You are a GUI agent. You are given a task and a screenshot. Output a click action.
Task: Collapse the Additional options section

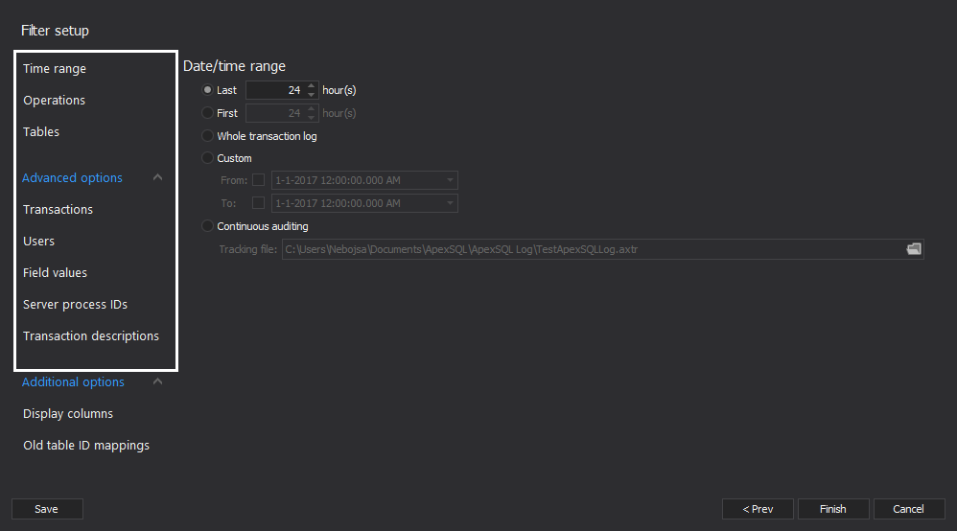[x=157, y=381]
